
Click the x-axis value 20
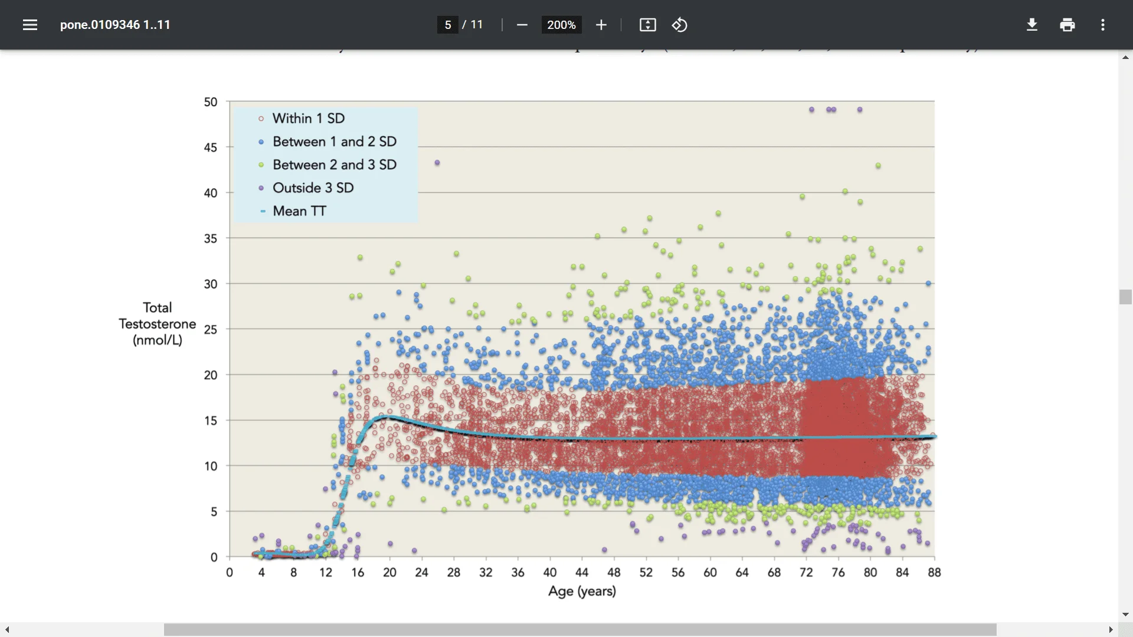pyautogui.click(x=389, y=573)
